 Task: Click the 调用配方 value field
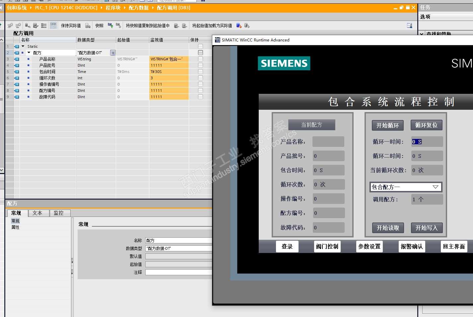tap(427, 199)
